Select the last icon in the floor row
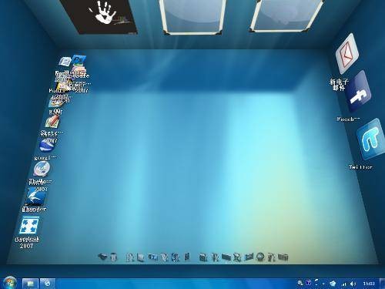385x289 pixels. point(283,257)
